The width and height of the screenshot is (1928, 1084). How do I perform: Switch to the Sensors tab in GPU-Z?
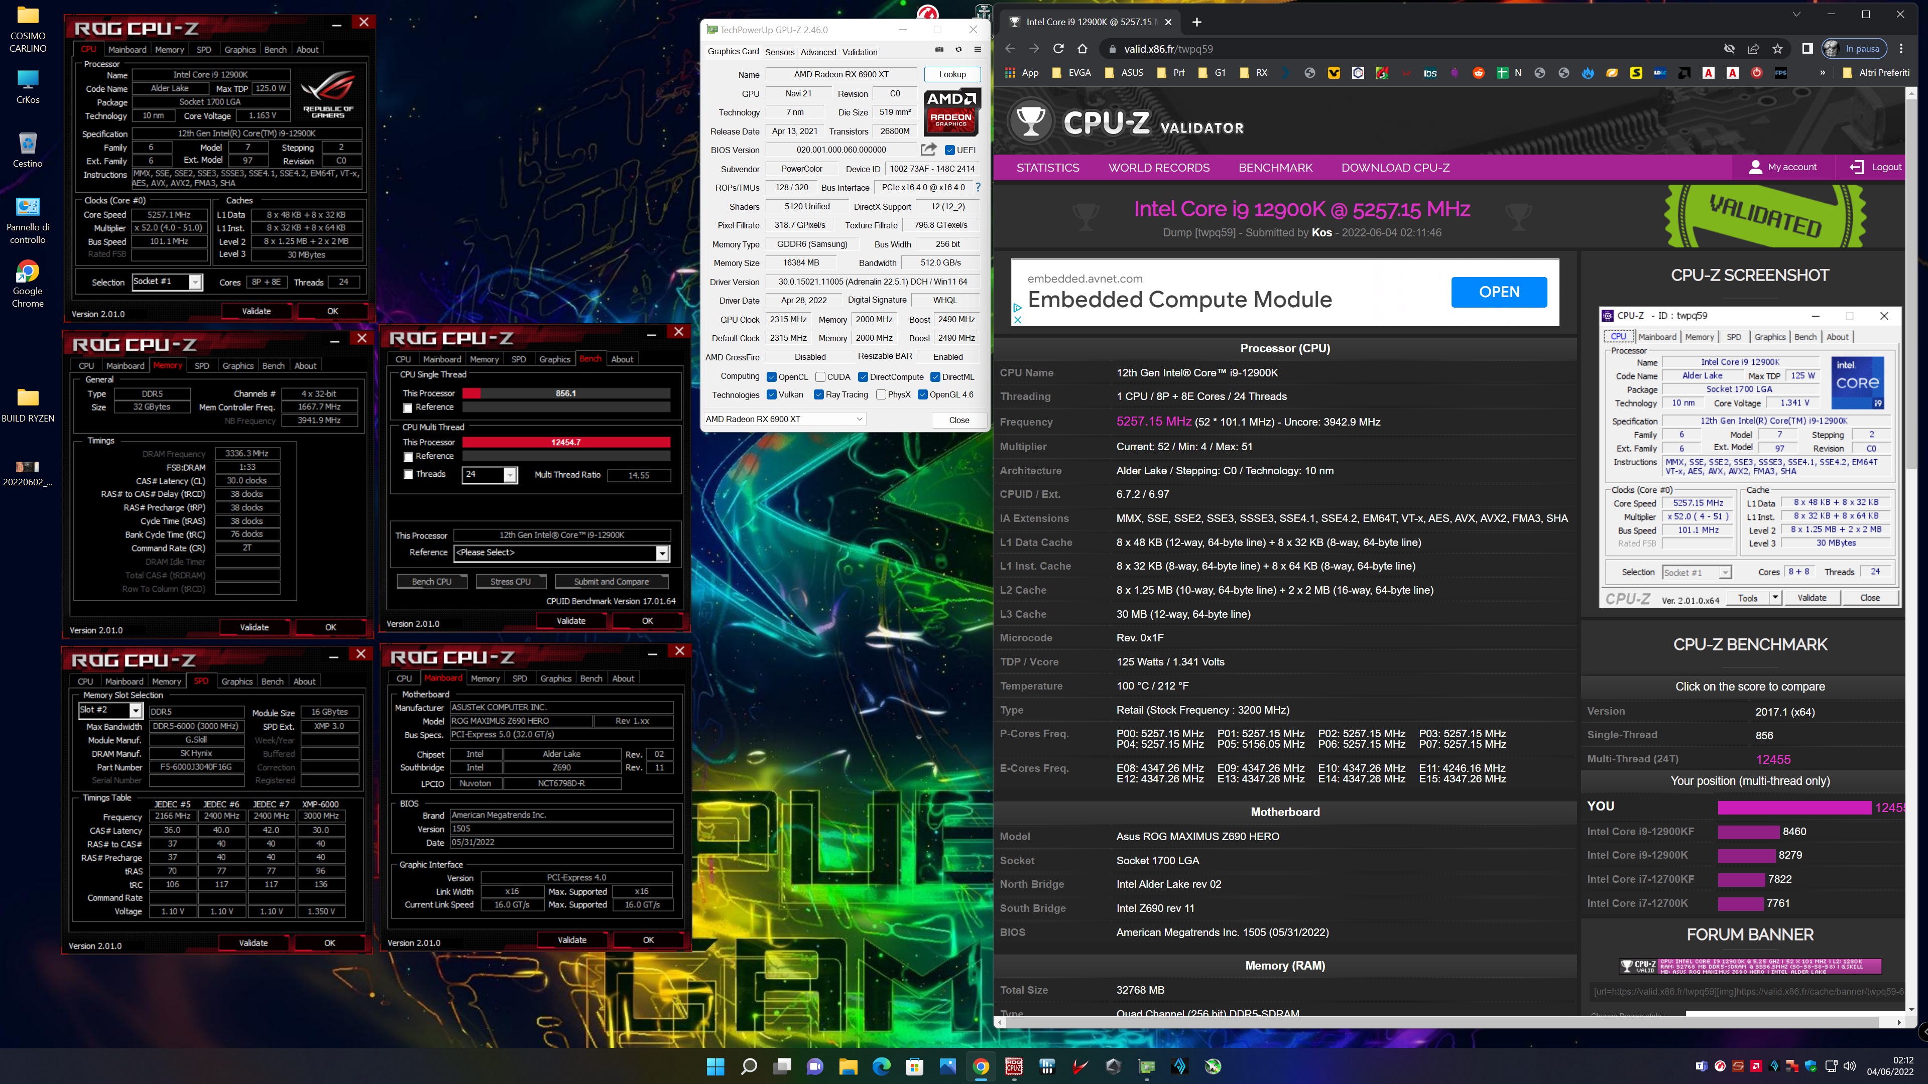coord(780,52)
